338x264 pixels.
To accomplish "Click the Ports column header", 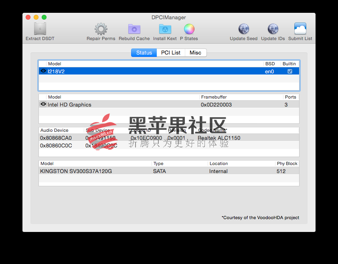I will (290, 97).
